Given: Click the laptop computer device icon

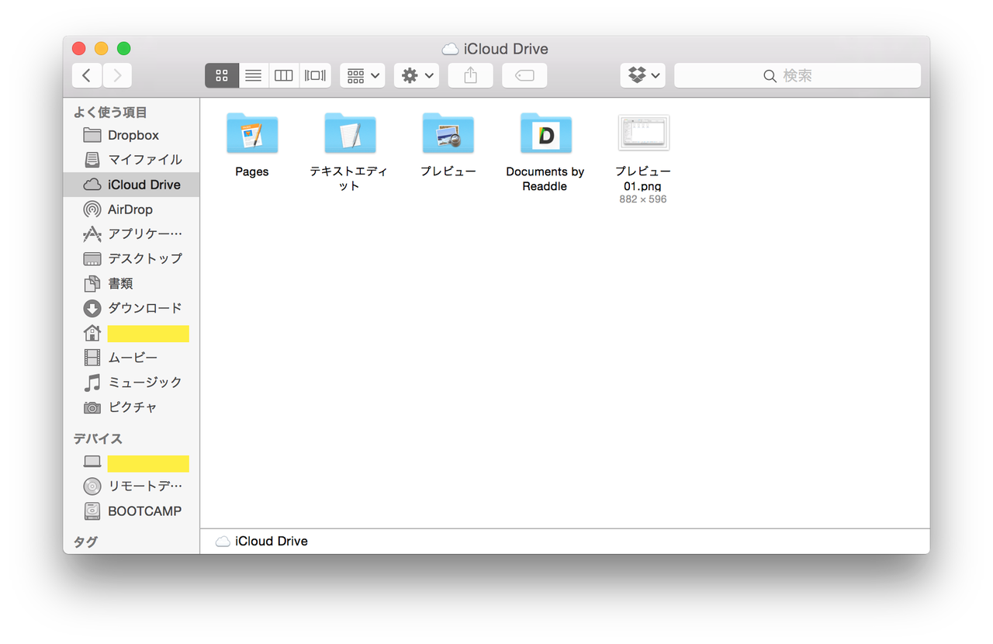Looking at the screenshot, I should click(92, 462).
